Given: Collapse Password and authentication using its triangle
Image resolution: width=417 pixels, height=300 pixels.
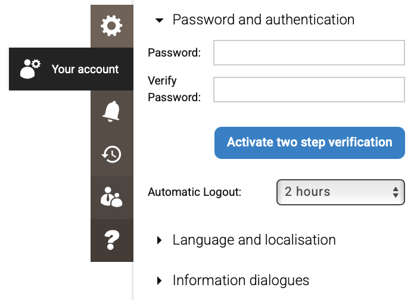Looking at the screenshot, I should pos(159,20).
